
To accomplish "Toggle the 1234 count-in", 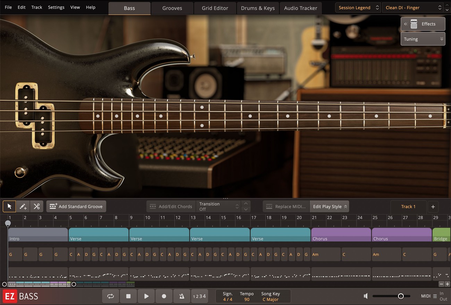I will [x=199, y=296].
